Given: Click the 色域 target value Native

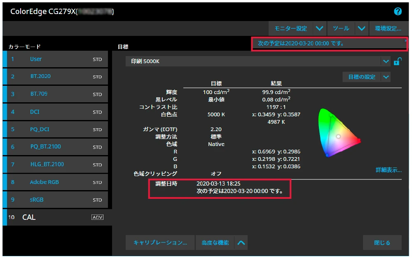Looking at the screenshot, I should [216, 144].
